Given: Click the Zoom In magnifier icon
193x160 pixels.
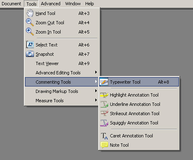Looking at the screenshot, I should pos(30,32).
